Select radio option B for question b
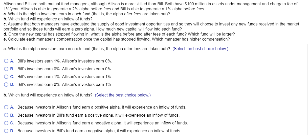The height and width of the screenshot is (135, 308). coord(6,115)
